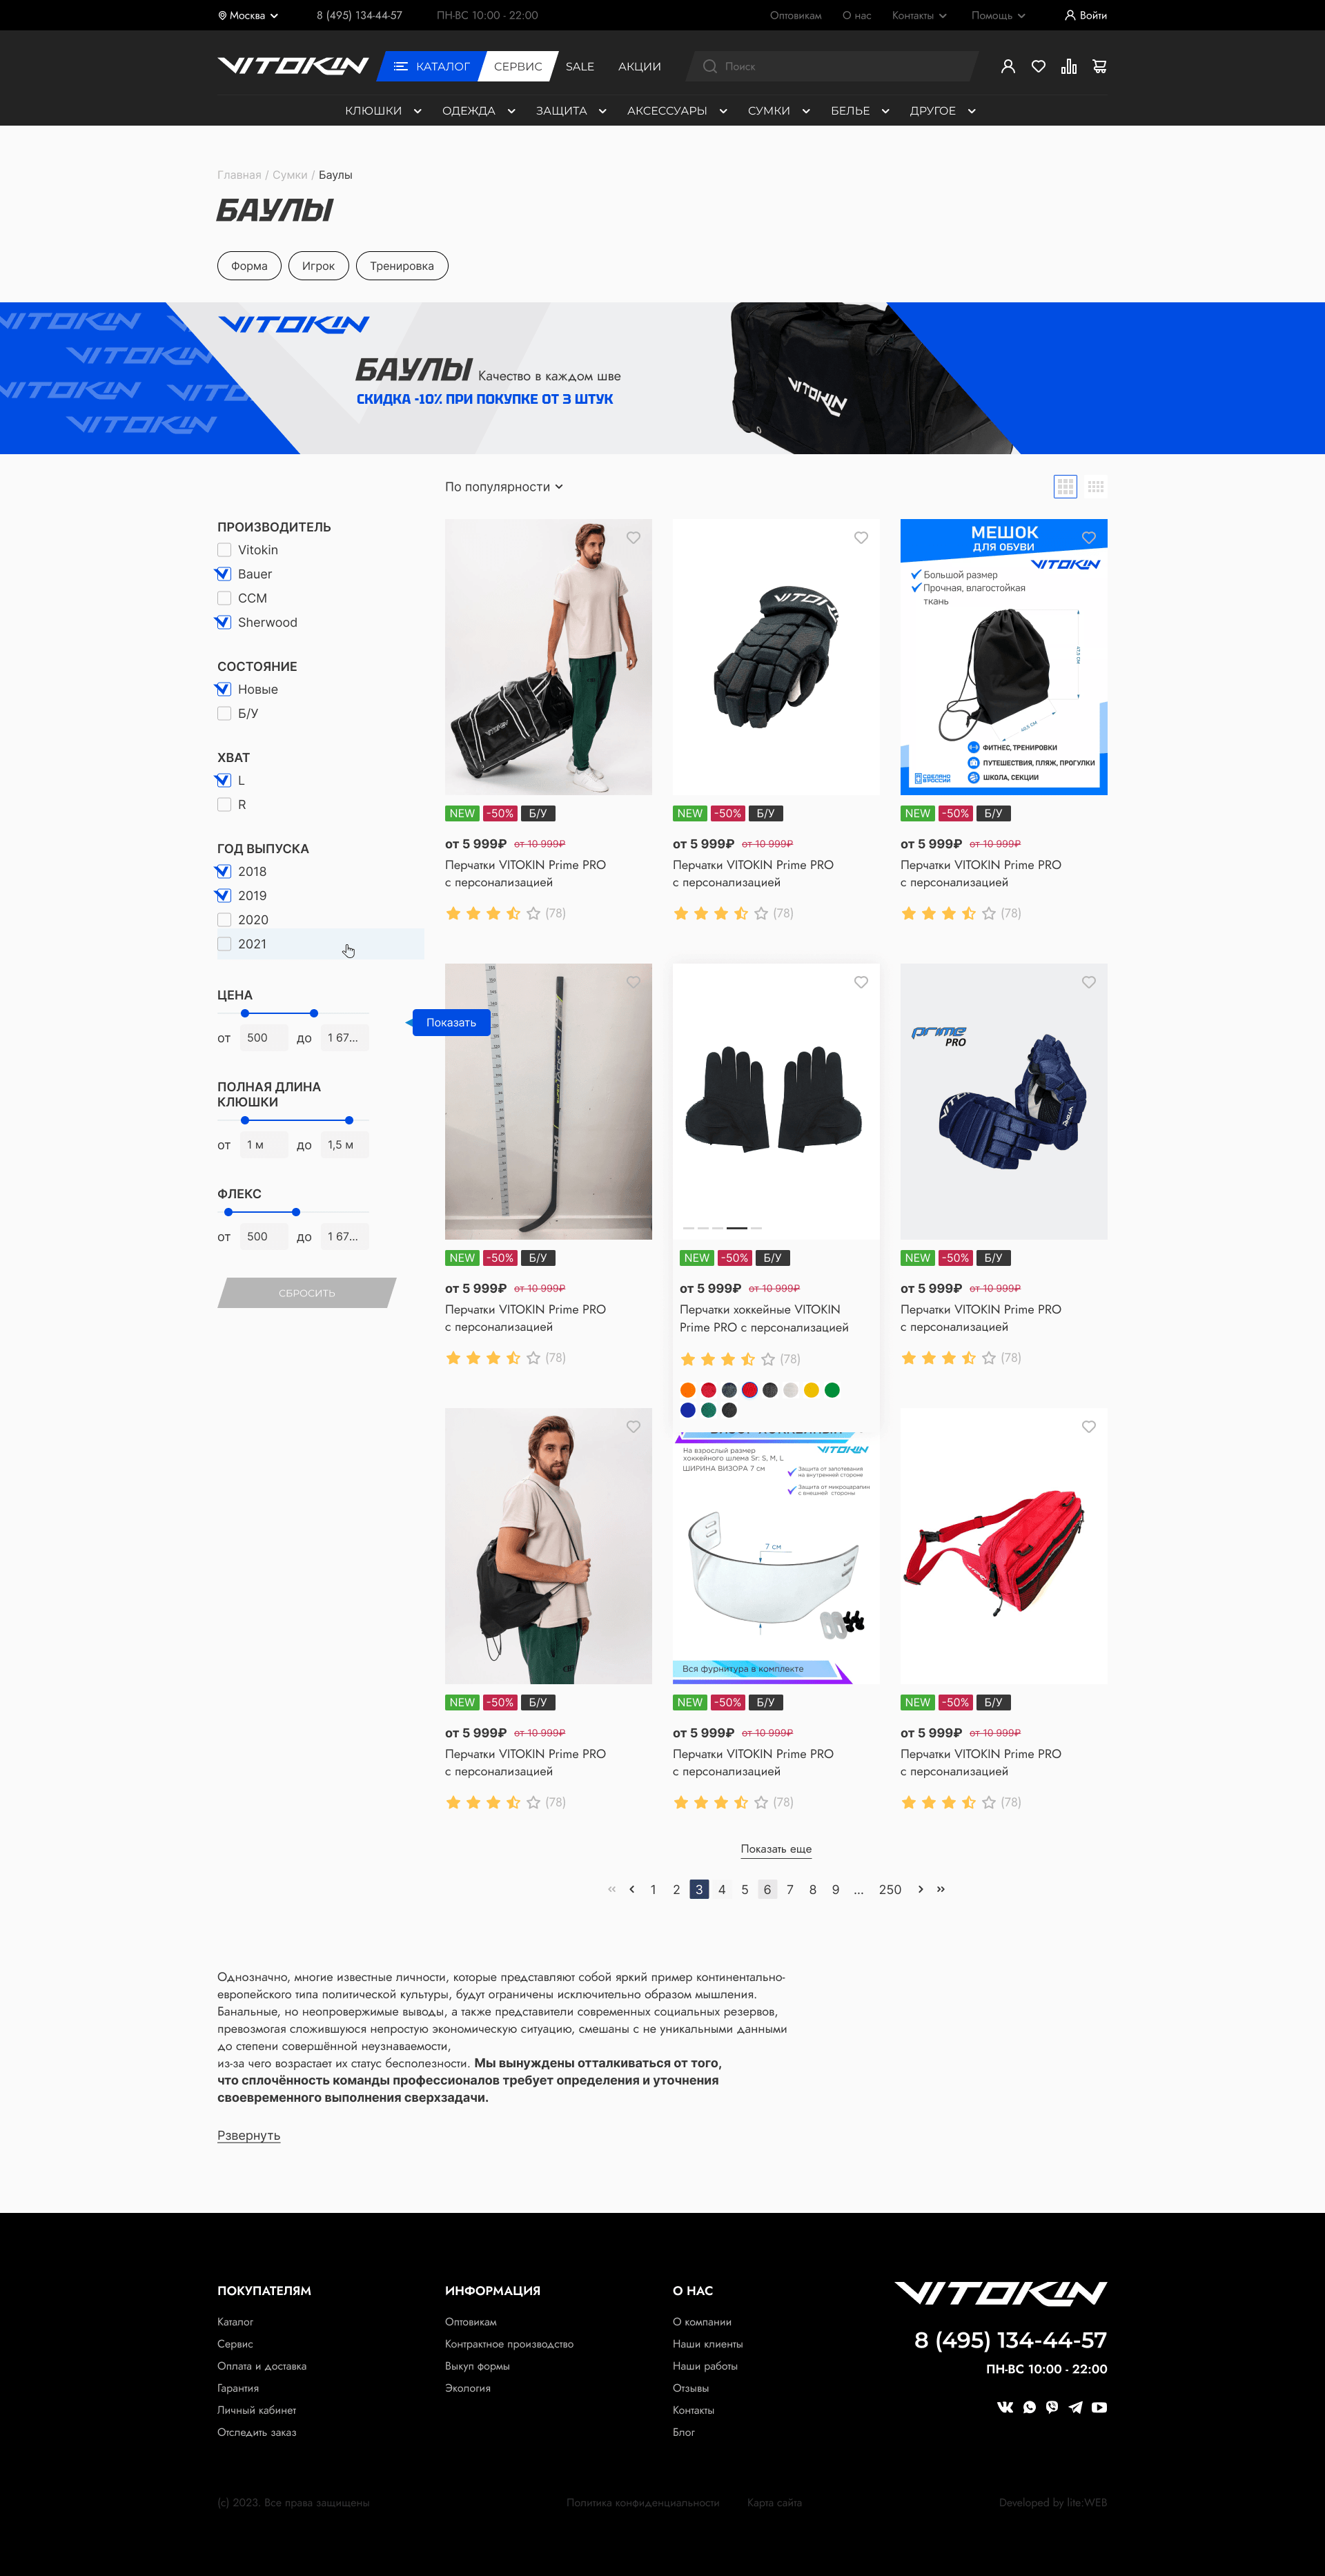Expand the Москва city selector
The width and height of the screenshot is (1325, 2576).
tap(248, 15)
